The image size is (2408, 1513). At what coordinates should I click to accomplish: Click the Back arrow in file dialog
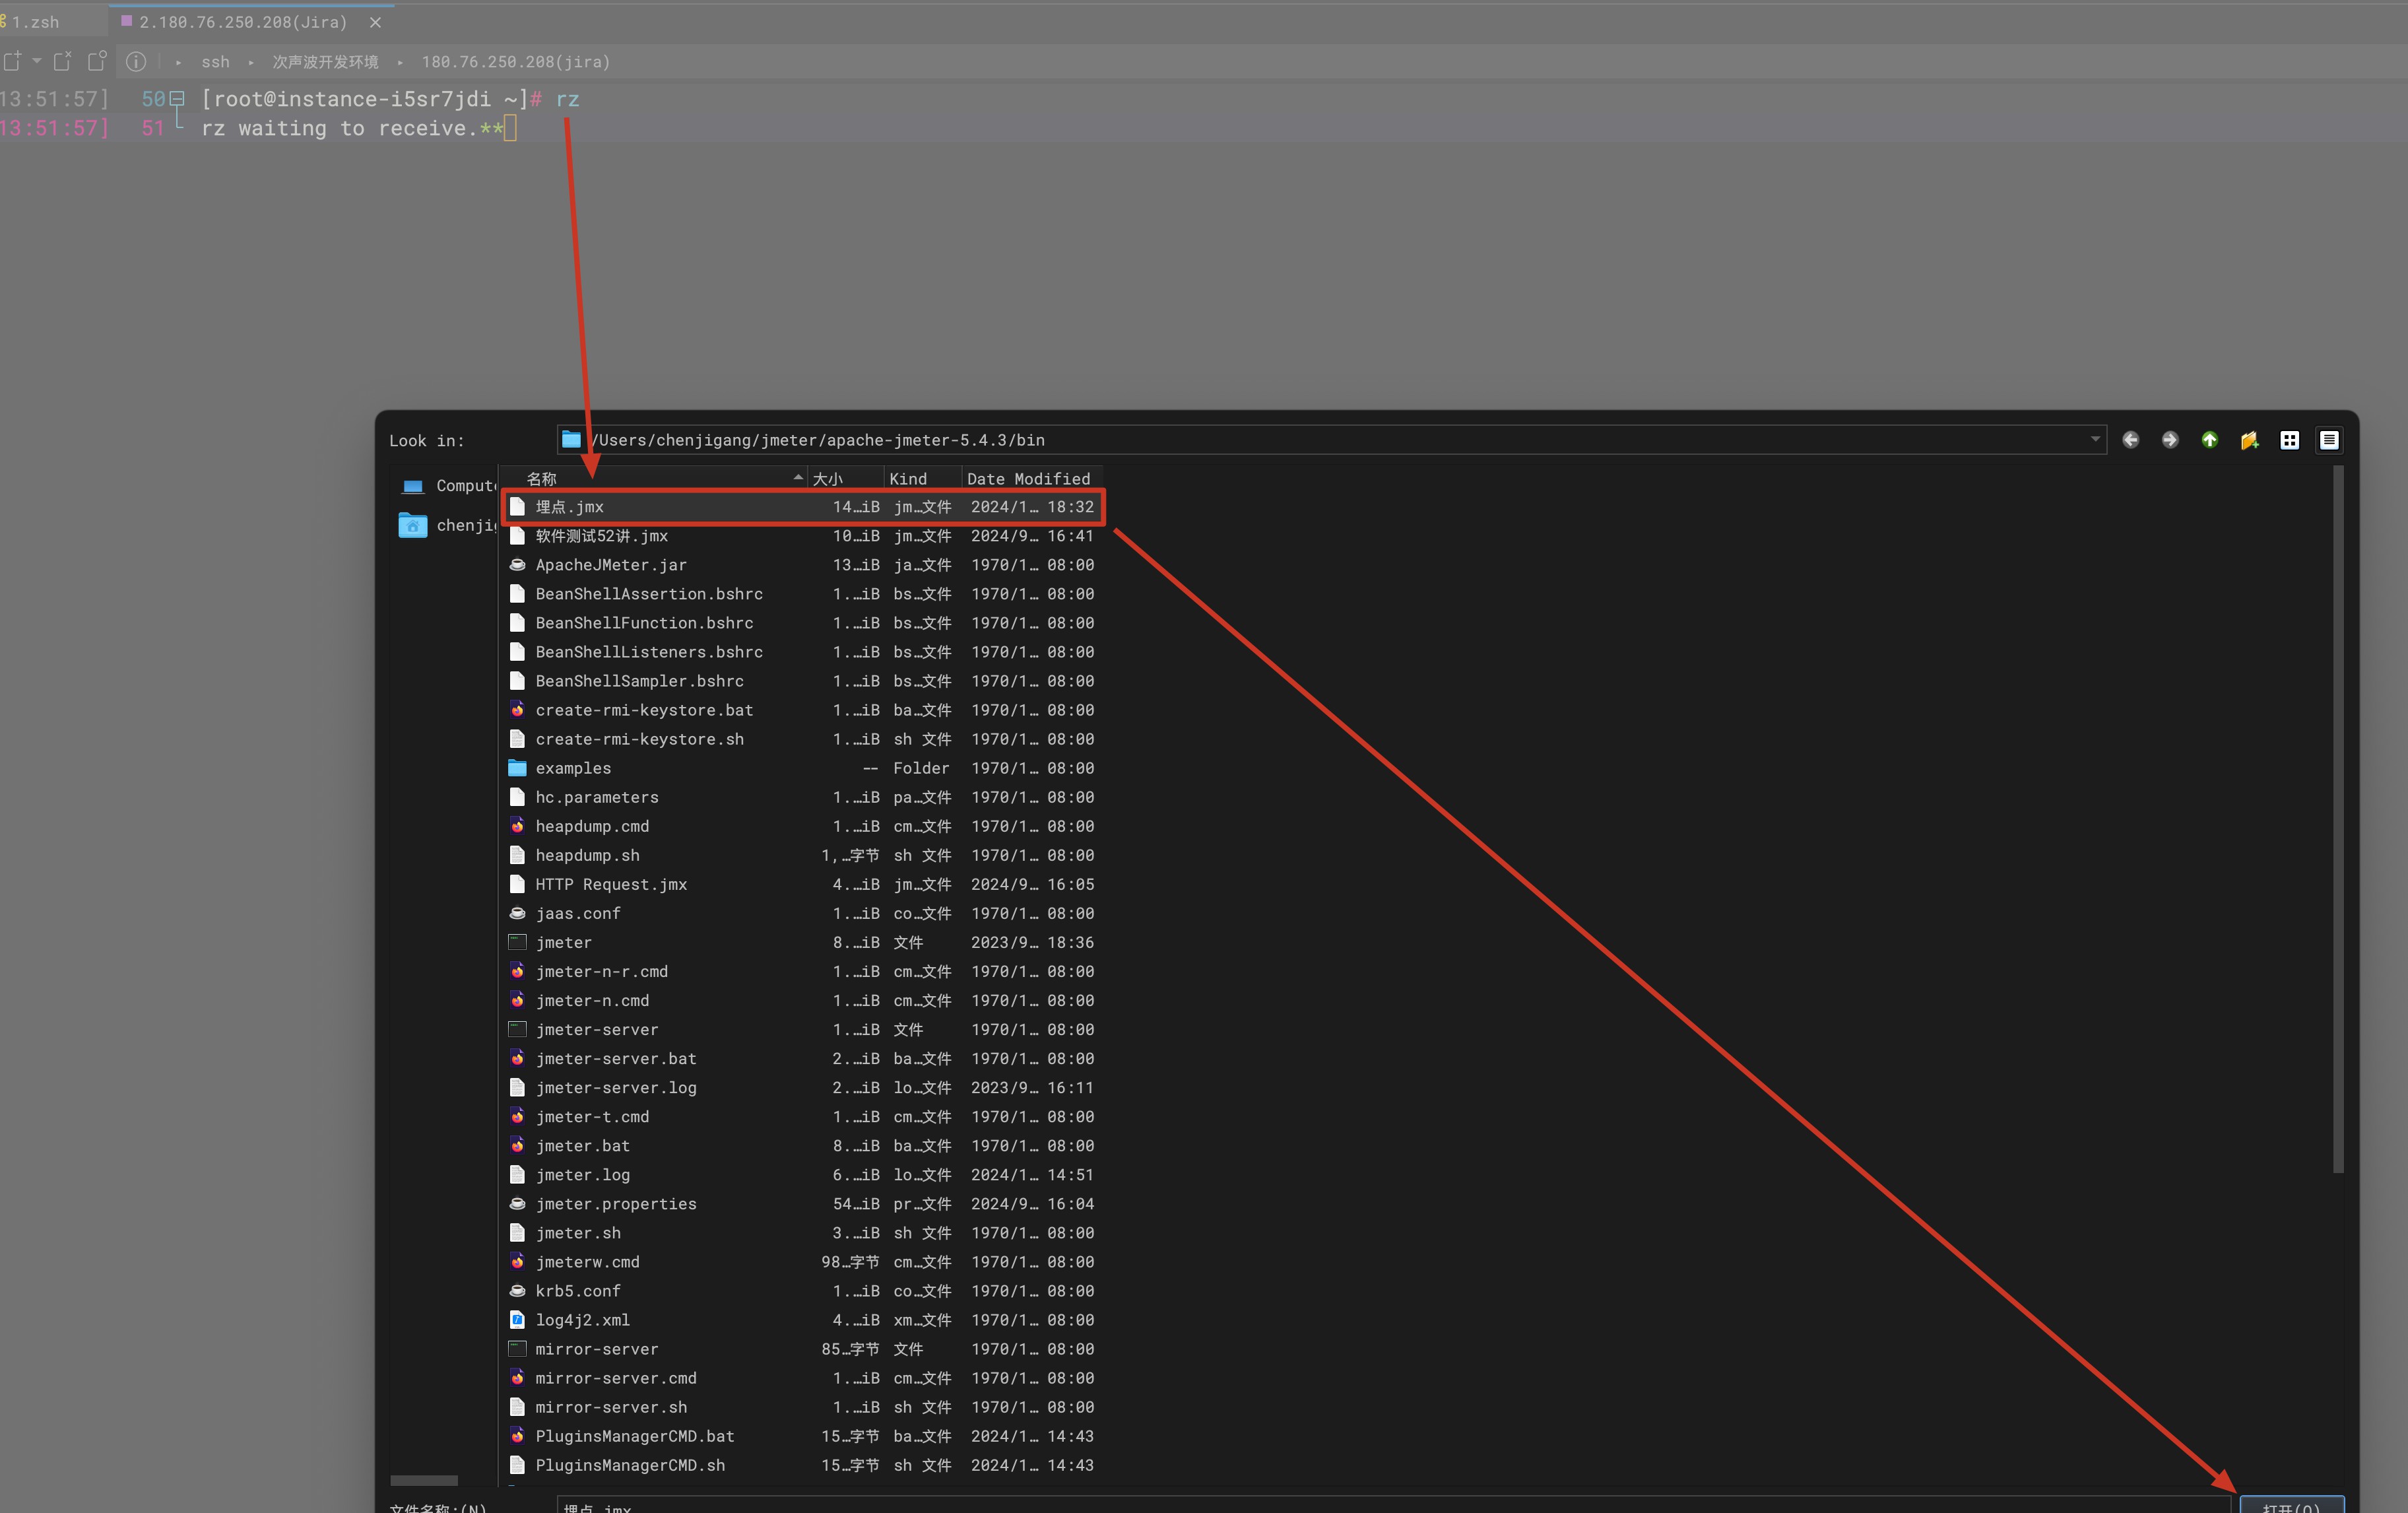coord(2130,440)
